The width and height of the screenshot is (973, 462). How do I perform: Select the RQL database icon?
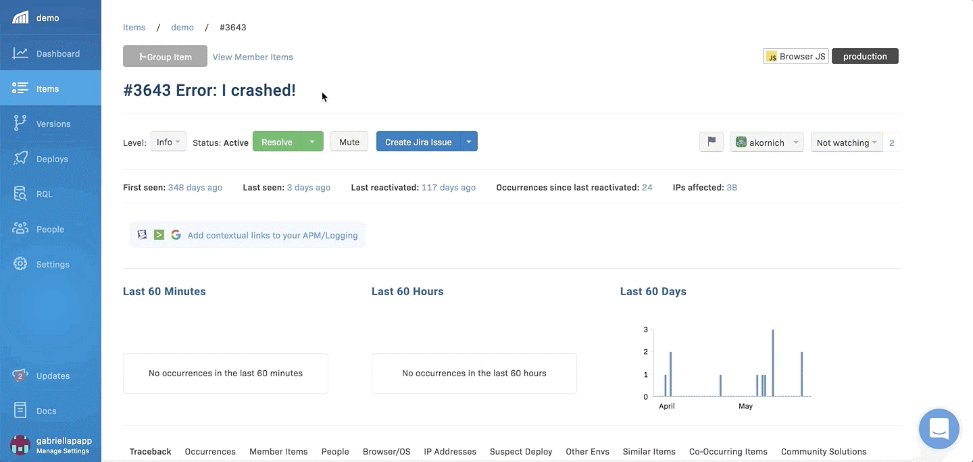[x=20, y=194]
